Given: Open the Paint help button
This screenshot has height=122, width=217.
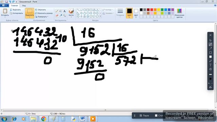Looking at the screenshot, I should pos(215,5).
